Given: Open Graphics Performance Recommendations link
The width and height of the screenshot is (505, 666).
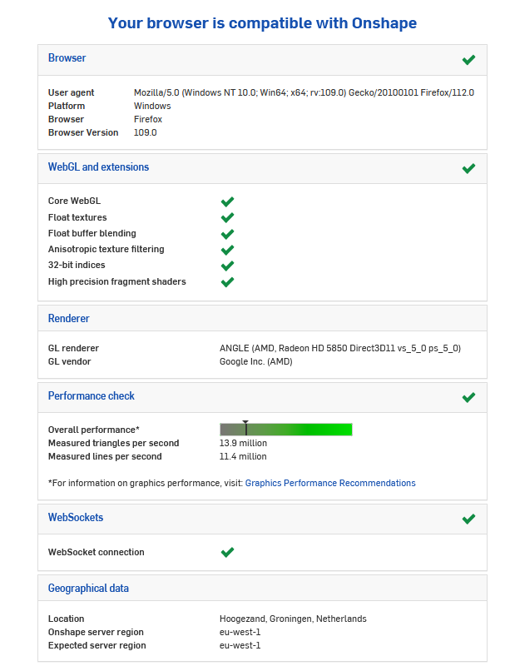Looking at the screenshot, I should (330, 483).
